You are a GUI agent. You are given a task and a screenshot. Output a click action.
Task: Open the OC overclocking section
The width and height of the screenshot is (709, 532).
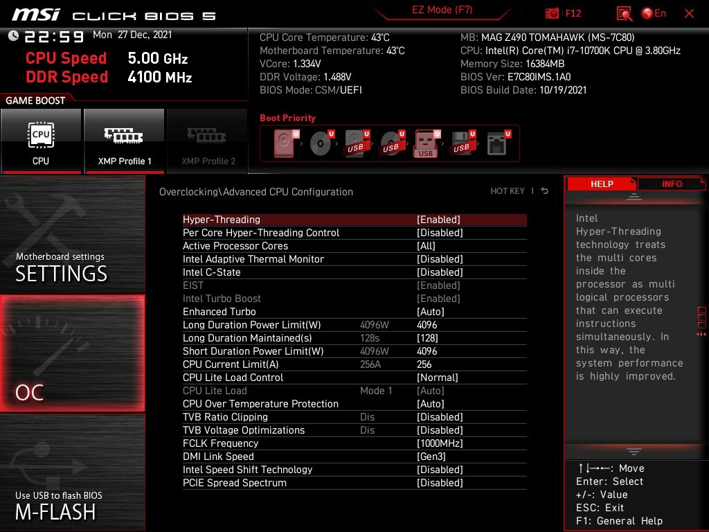tap(73, 353)
